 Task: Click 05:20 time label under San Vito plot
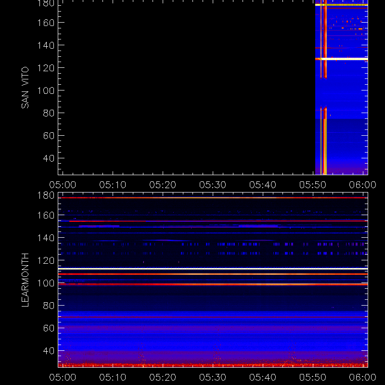[x=163, y=185]
